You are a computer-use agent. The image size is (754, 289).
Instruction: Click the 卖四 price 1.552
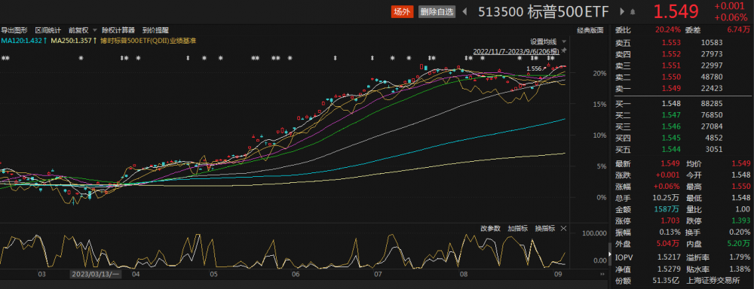click(671, 53)
